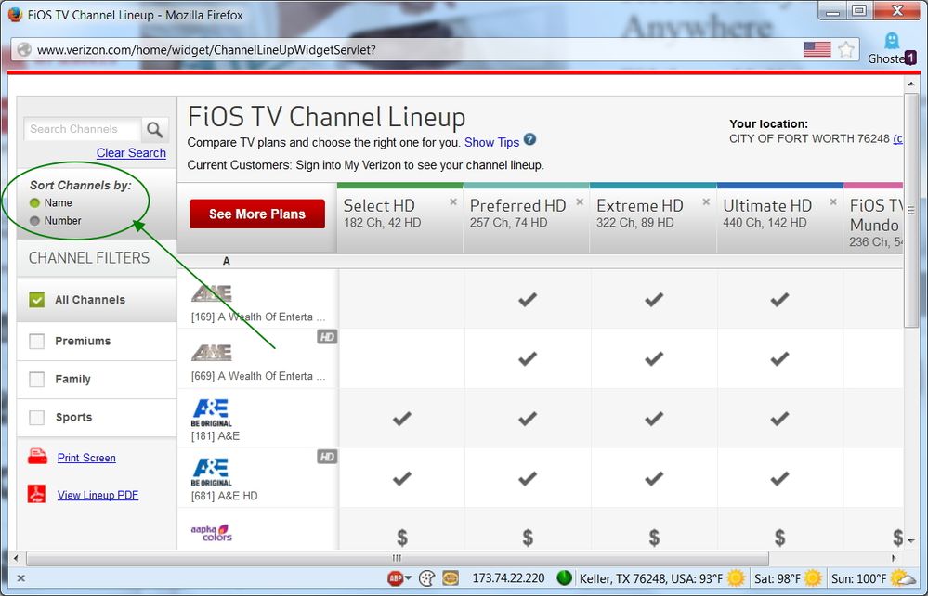Image resolution: width=928 pixels, height=596 pixels.
Task: Click the Search Channels input field
Action: coord(82,129)
